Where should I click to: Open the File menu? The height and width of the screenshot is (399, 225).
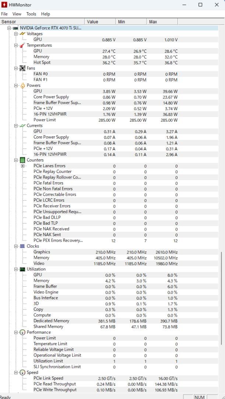(4, 14)
